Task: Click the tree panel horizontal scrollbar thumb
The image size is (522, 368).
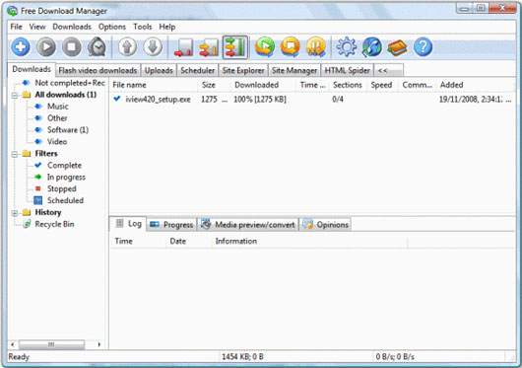Action: (x=51, y=344)
